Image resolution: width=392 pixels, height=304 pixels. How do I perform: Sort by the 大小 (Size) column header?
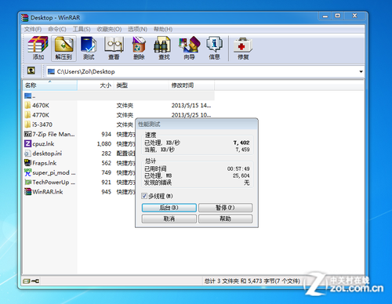pos(96,85)
